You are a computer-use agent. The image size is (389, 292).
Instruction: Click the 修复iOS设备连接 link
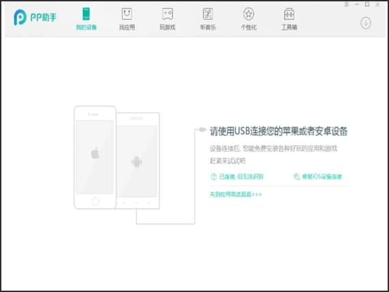coord(318,177)
